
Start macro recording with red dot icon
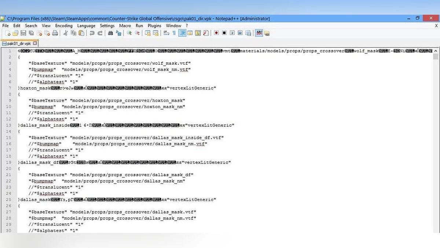pyautogui.click(x=217, y=33)
